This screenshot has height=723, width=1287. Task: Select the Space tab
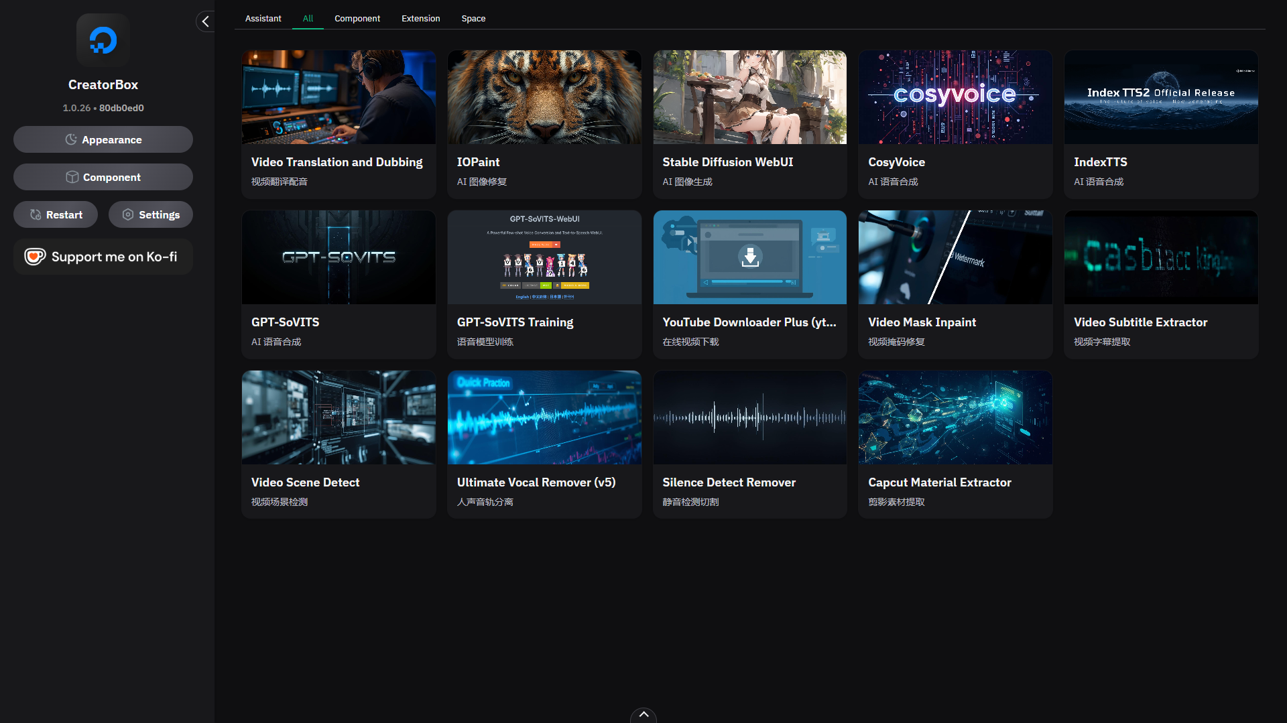473,18
